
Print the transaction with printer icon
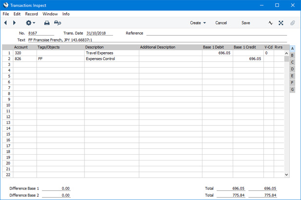pos(47,23)
